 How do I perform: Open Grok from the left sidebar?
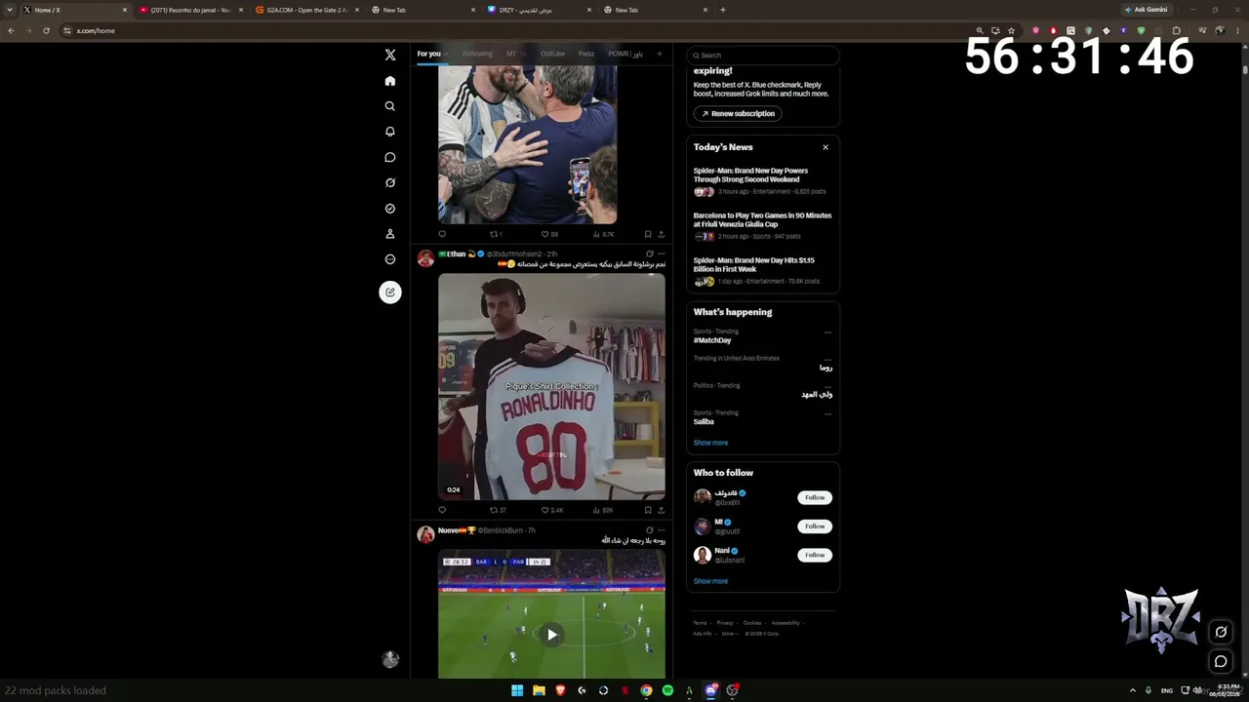(390, 182)
